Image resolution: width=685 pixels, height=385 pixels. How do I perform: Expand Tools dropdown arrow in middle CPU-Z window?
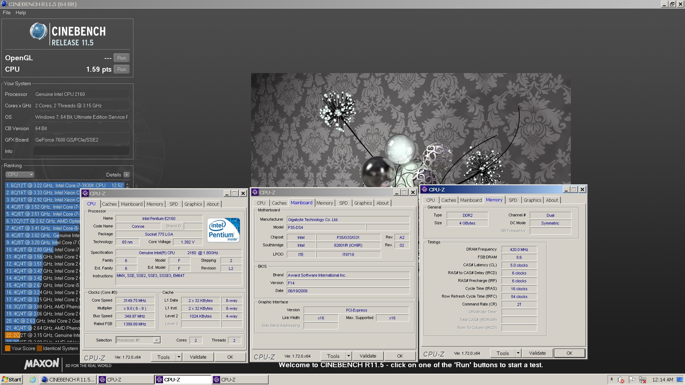(x=349, y=356)
